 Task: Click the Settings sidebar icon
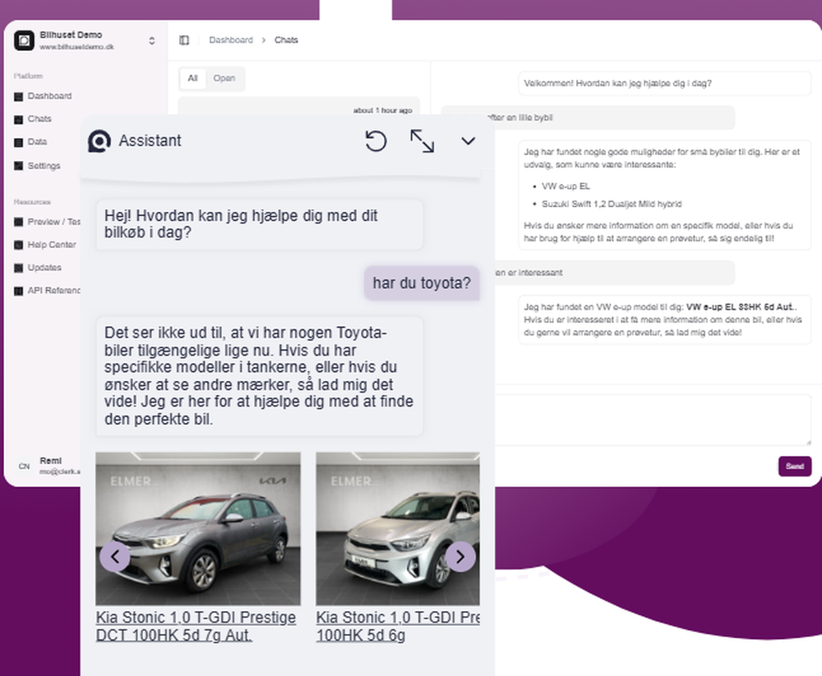18,166
